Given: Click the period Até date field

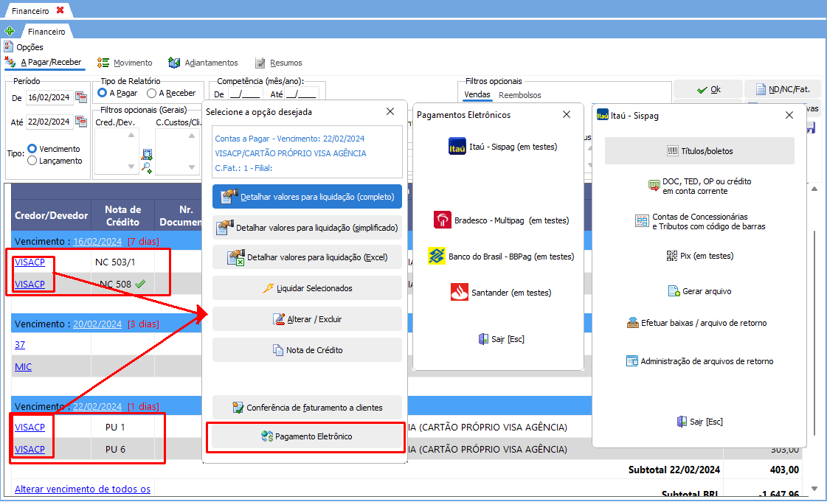Looking at the screenshot, I should [x=49, y=122].
